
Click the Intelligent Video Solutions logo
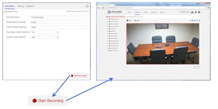(x=114, y=12)
